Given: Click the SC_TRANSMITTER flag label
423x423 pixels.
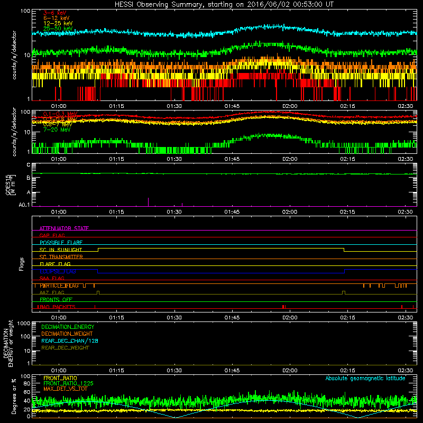Looking at the screenshot, I should [x=61, y=257].
